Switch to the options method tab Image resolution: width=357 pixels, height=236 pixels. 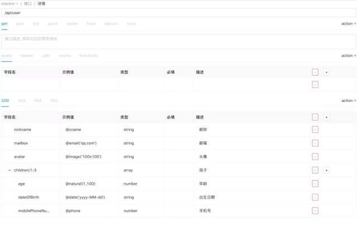click(111, 23)
